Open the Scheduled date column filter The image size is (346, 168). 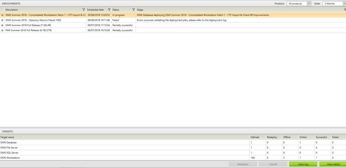109,10
